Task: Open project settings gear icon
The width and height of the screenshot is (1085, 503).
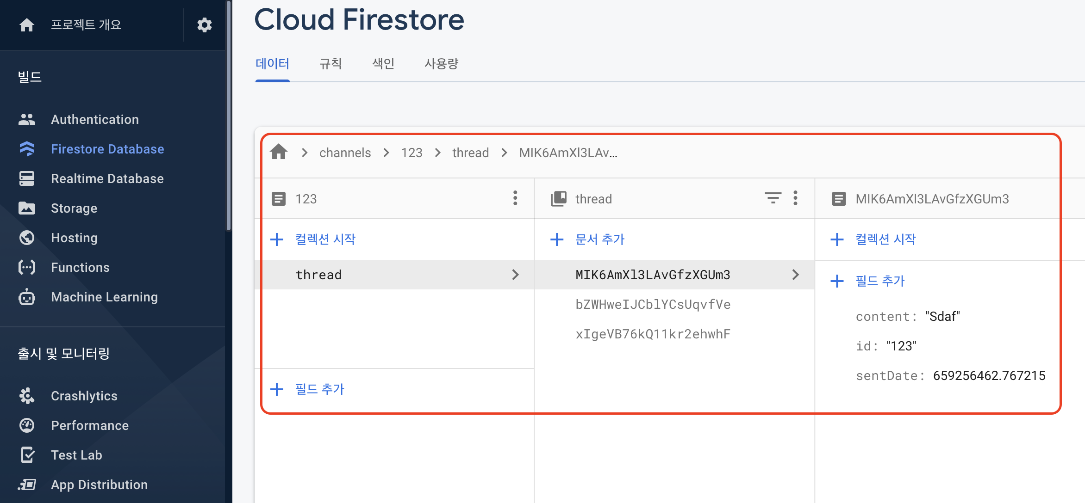Action: pos(204,25)
